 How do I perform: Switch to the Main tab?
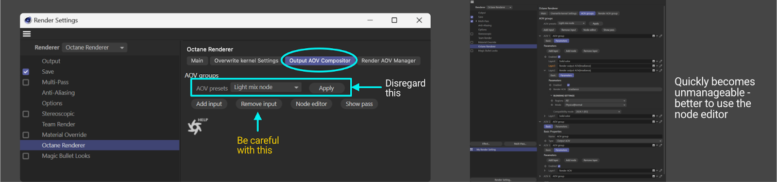pyautogui.click(x=197, y=61)
